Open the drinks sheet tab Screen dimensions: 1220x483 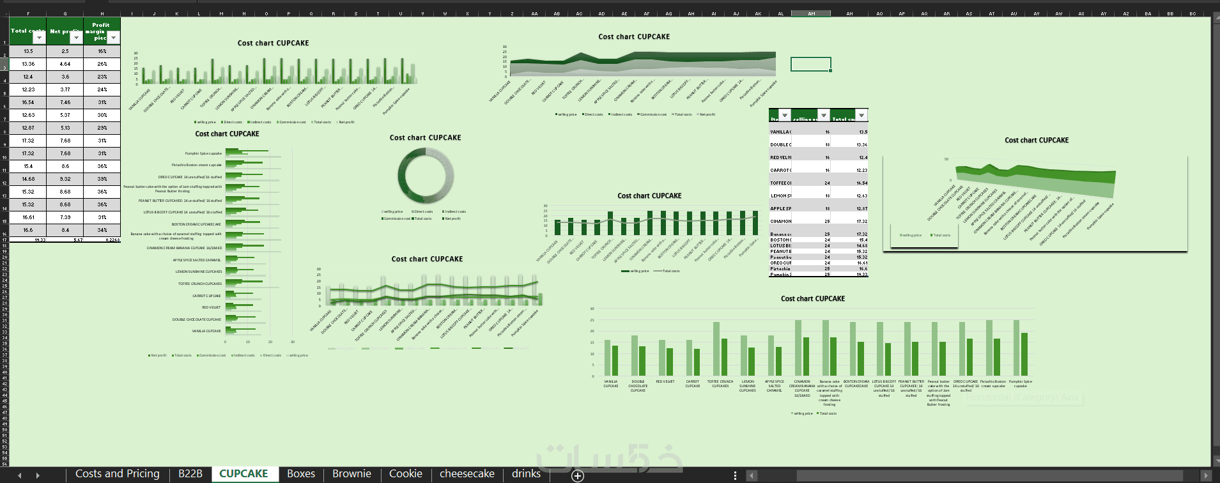pos(526,474)
